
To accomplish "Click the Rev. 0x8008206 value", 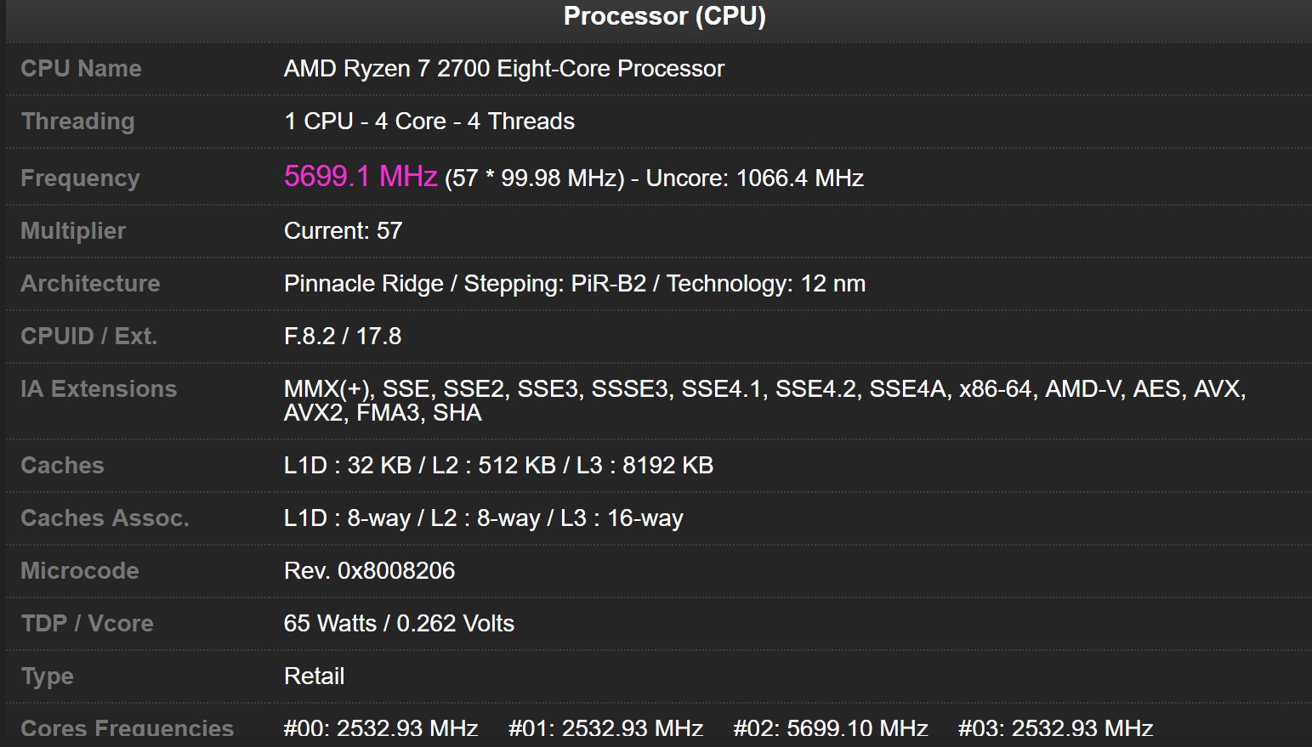I will tap(370, 571).
